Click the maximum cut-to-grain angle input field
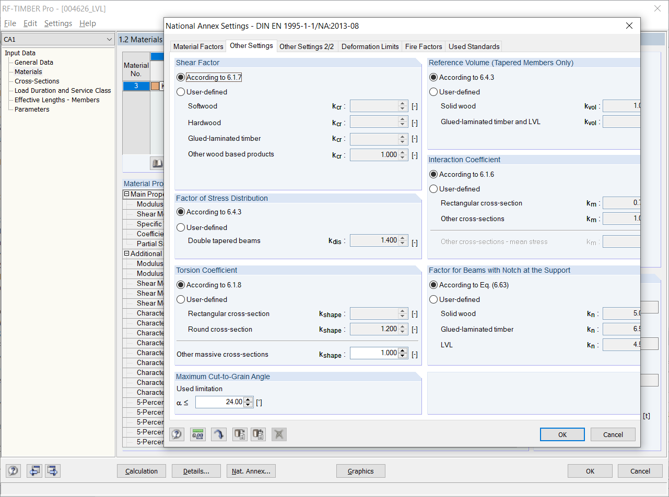 point(219,402)
